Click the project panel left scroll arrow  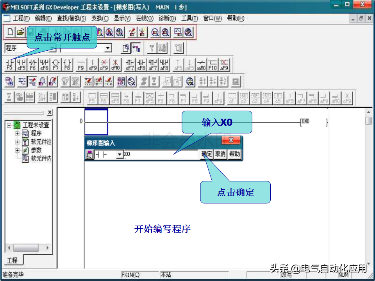pos(9,247)
